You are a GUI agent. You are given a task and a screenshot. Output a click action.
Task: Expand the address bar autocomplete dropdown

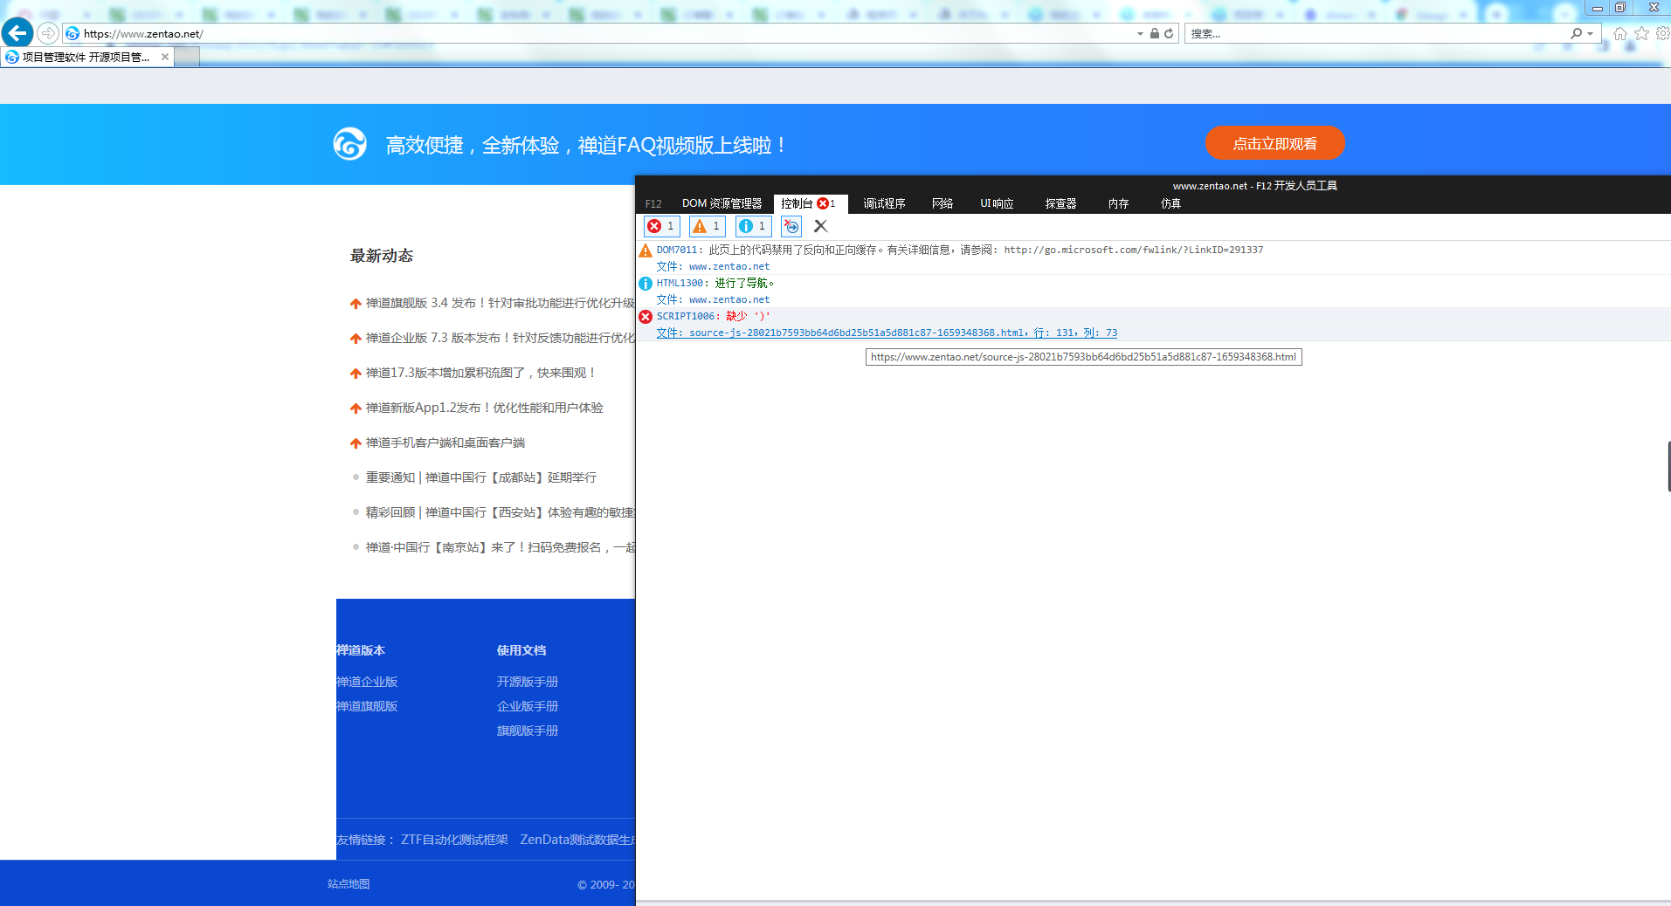coord(1140,33)
